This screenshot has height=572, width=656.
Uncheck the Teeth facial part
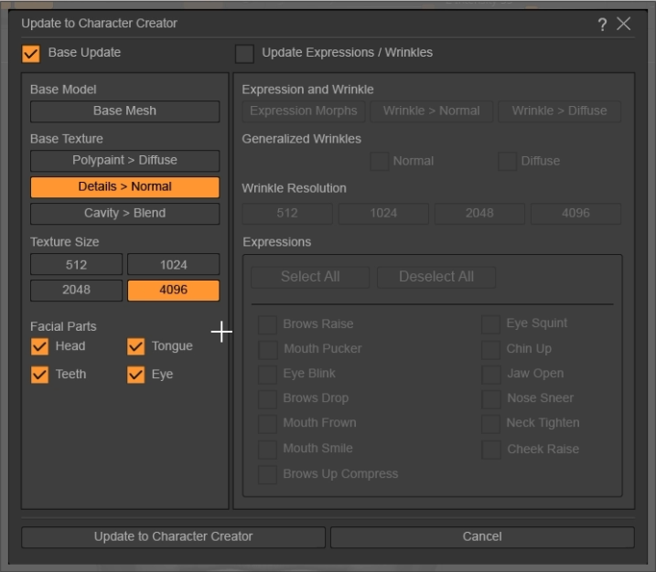tap(39, 375)
